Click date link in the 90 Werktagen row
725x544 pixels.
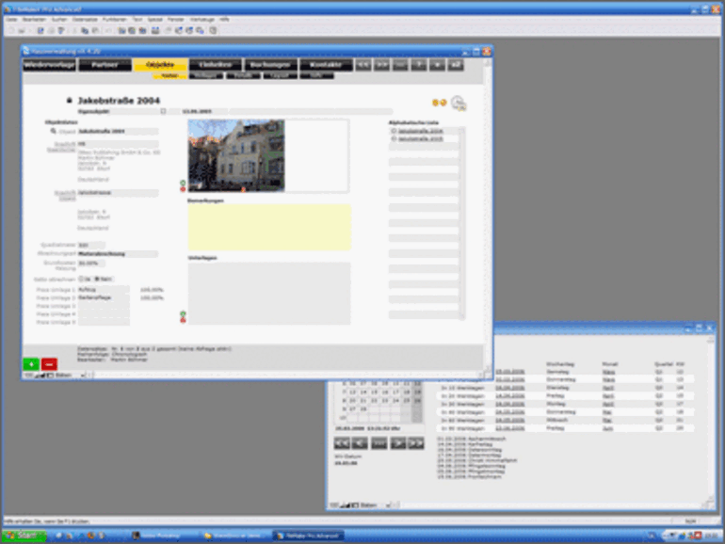click(x=510, y=428)
